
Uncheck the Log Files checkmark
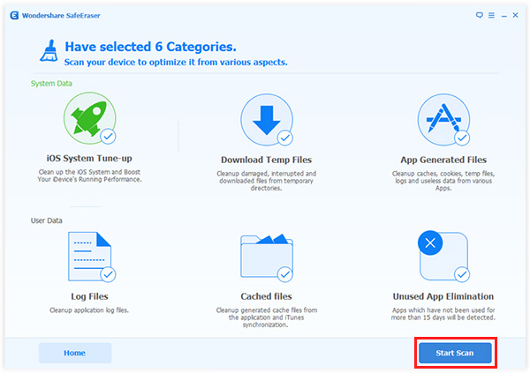[x=108, y=273]
